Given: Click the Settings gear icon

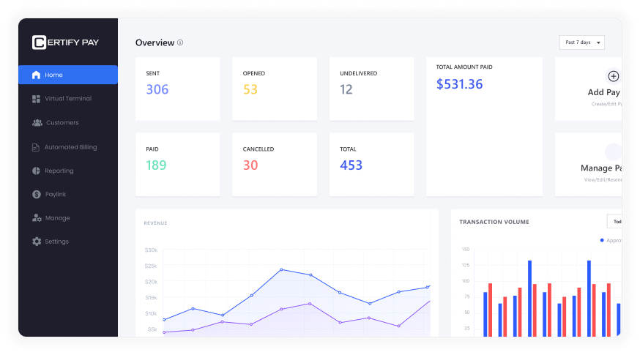Looking at the screenshot, I should [x=36, y=242].
